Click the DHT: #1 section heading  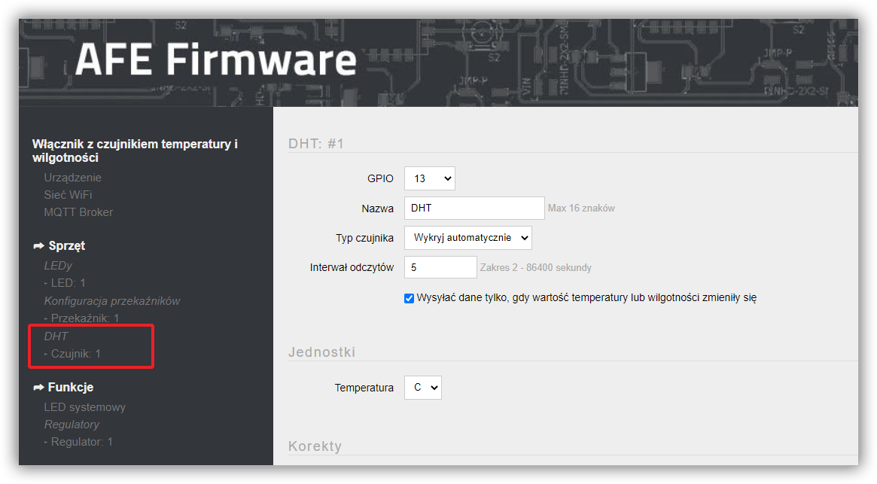316,144
